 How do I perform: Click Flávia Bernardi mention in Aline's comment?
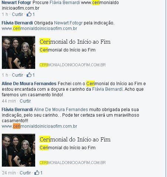click(x=107, y=89)
